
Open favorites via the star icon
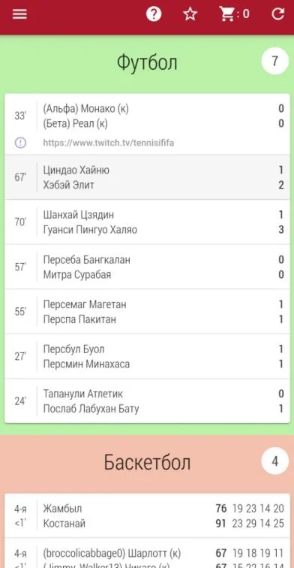(190, 14)
